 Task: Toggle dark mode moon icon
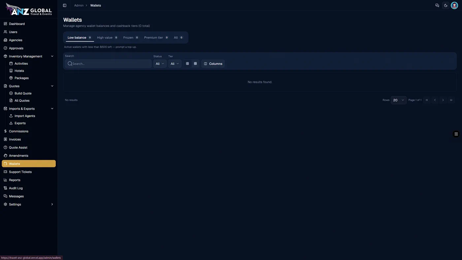pyautogui.click(x=446, y=5)
